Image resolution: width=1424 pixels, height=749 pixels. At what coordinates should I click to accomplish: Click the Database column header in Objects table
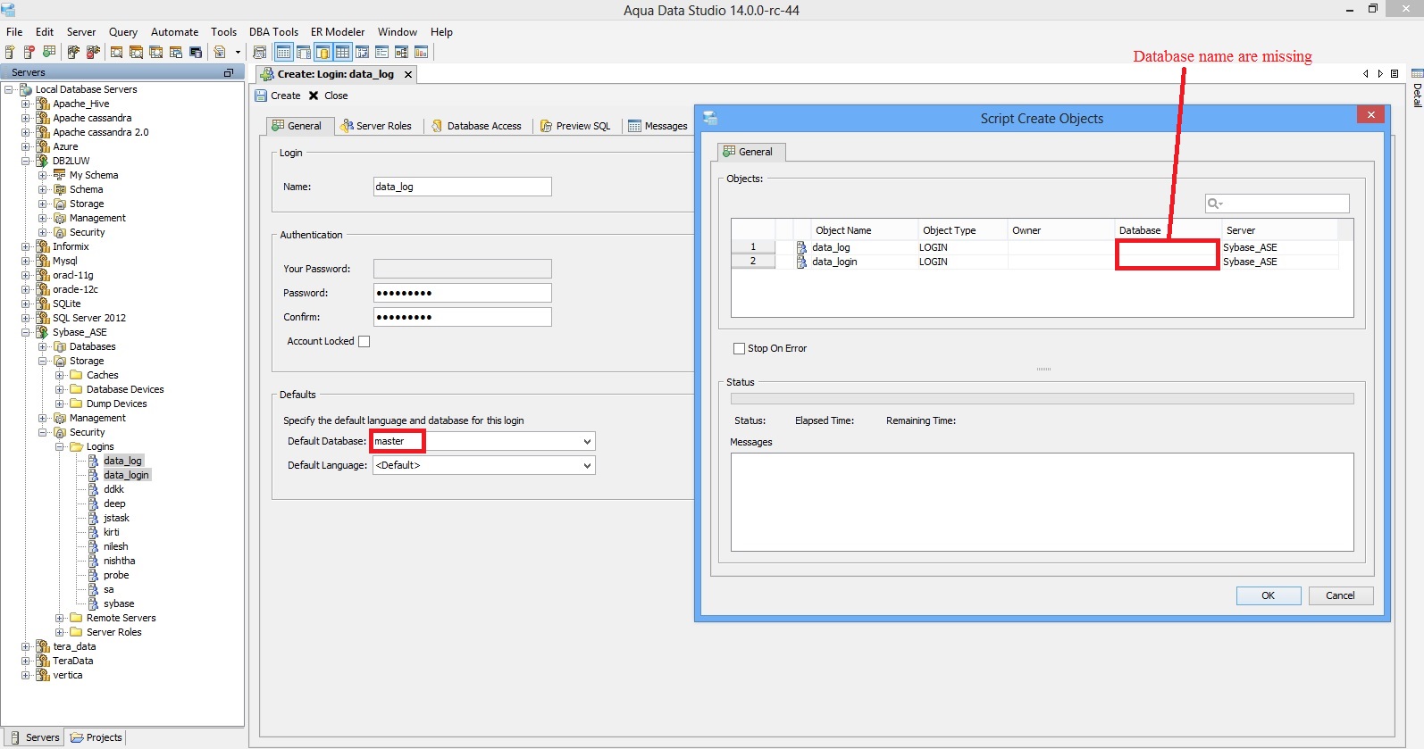[x=1168, y=230]
